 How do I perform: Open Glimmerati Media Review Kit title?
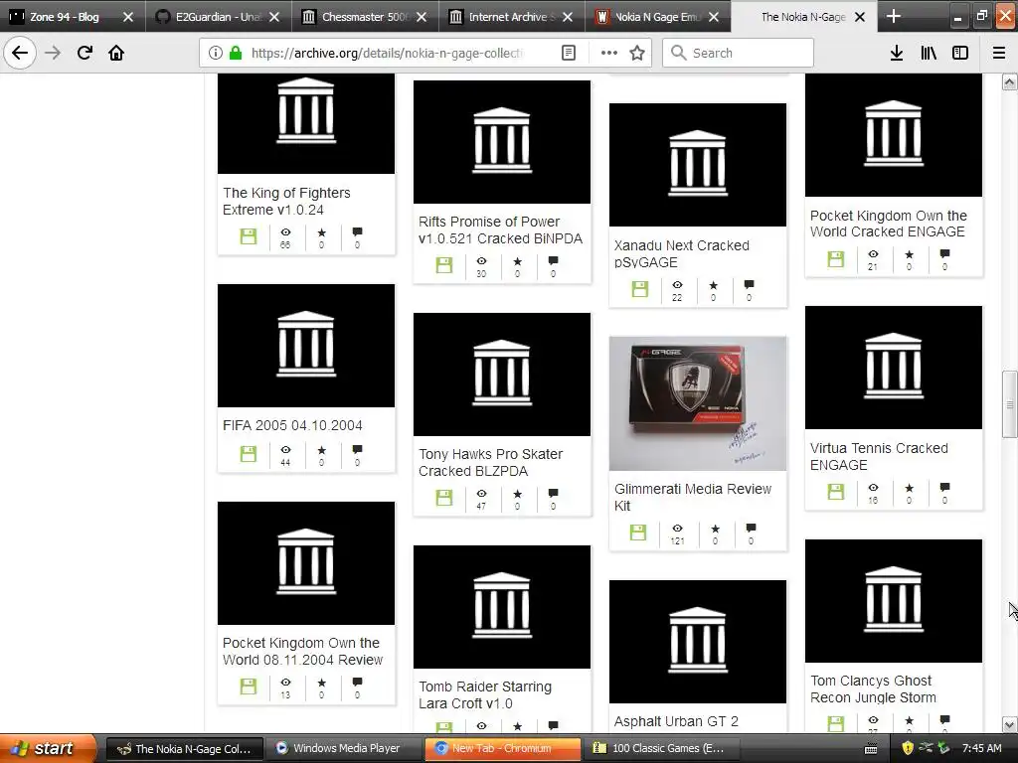pyautogui.click(x=693, y=497)
